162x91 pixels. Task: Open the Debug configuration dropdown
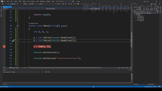26,4
